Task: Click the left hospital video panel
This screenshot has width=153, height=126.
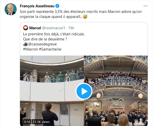Action: point(52,91)
